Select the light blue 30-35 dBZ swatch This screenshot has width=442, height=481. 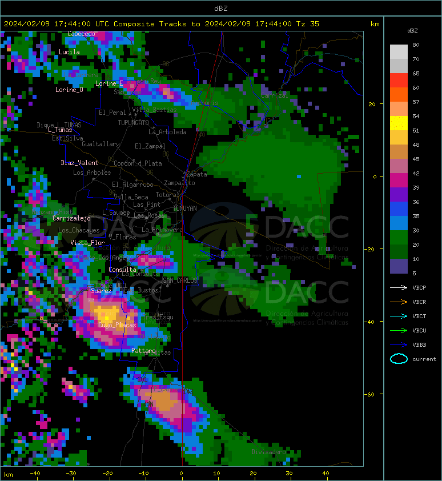(399, 223)
